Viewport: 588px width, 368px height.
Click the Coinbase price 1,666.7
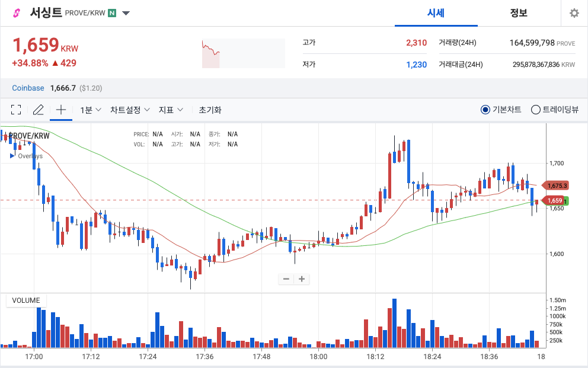click(x=63, y=88)
